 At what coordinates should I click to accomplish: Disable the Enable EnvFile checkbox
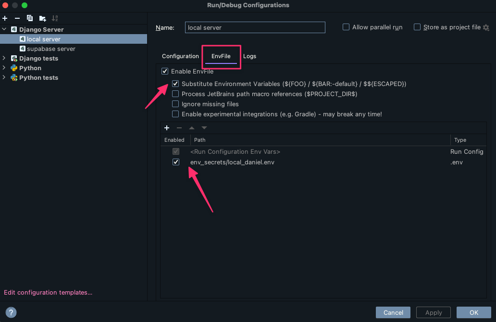click(165, 72)
